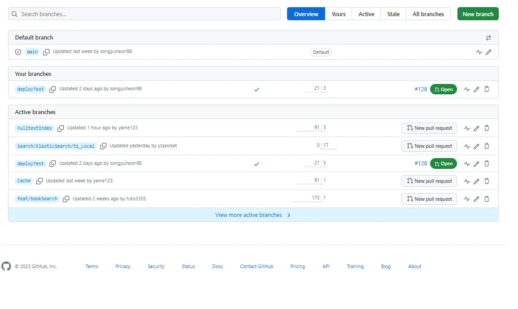Click the New branch button
The width and height of the screenshot is (518, 309).
[x=478, y=14]
